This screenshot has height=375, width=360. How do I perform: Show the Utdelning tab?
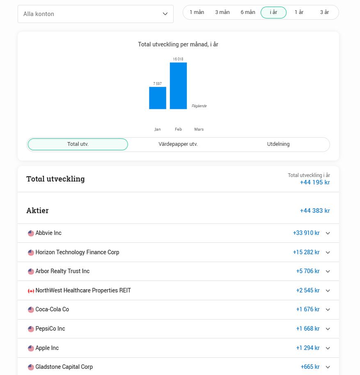coord(278,144)
